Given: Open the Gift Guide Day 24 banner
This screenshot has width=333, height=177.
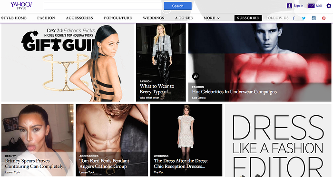Looking at the screenshot, I should 68,62.
